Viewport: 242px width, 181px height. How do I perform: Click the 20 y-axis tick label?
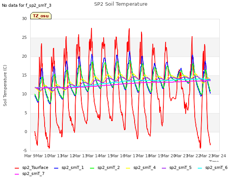pos(24,56)
